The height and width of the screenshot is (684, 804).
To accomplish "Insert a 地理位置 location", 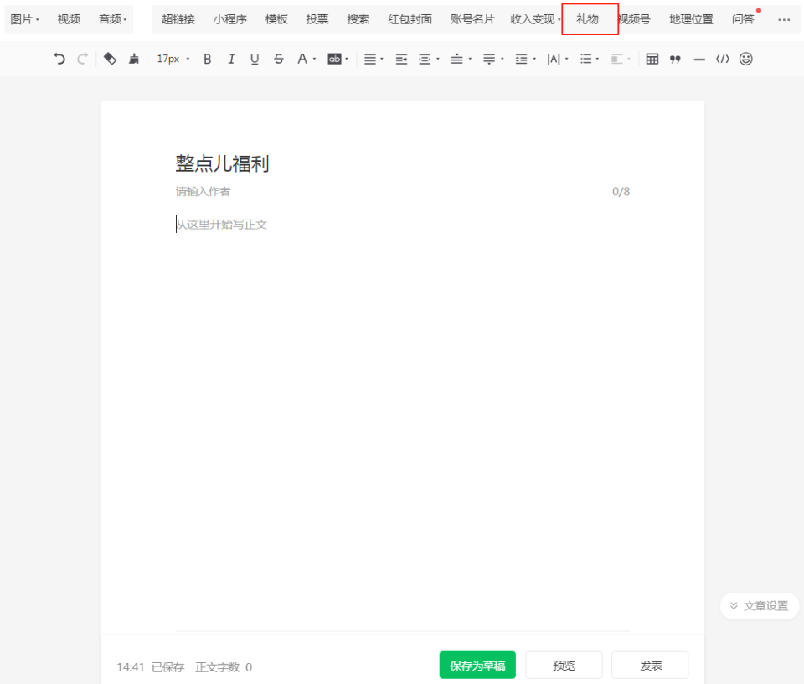I will 691,19.
